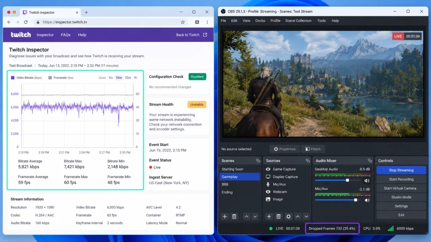Click Back to Twitch link
This screenshot has width=431, height=242.
click(x=192, y=35)
